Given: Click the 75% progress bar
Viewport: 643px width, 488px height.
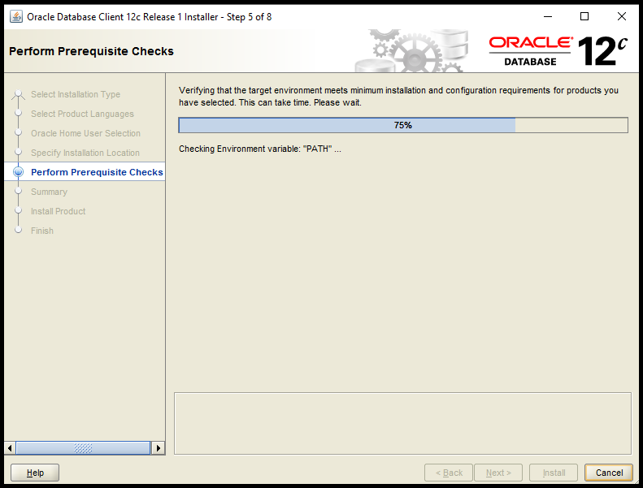Looking at the screenshot, I should point(403,125).
